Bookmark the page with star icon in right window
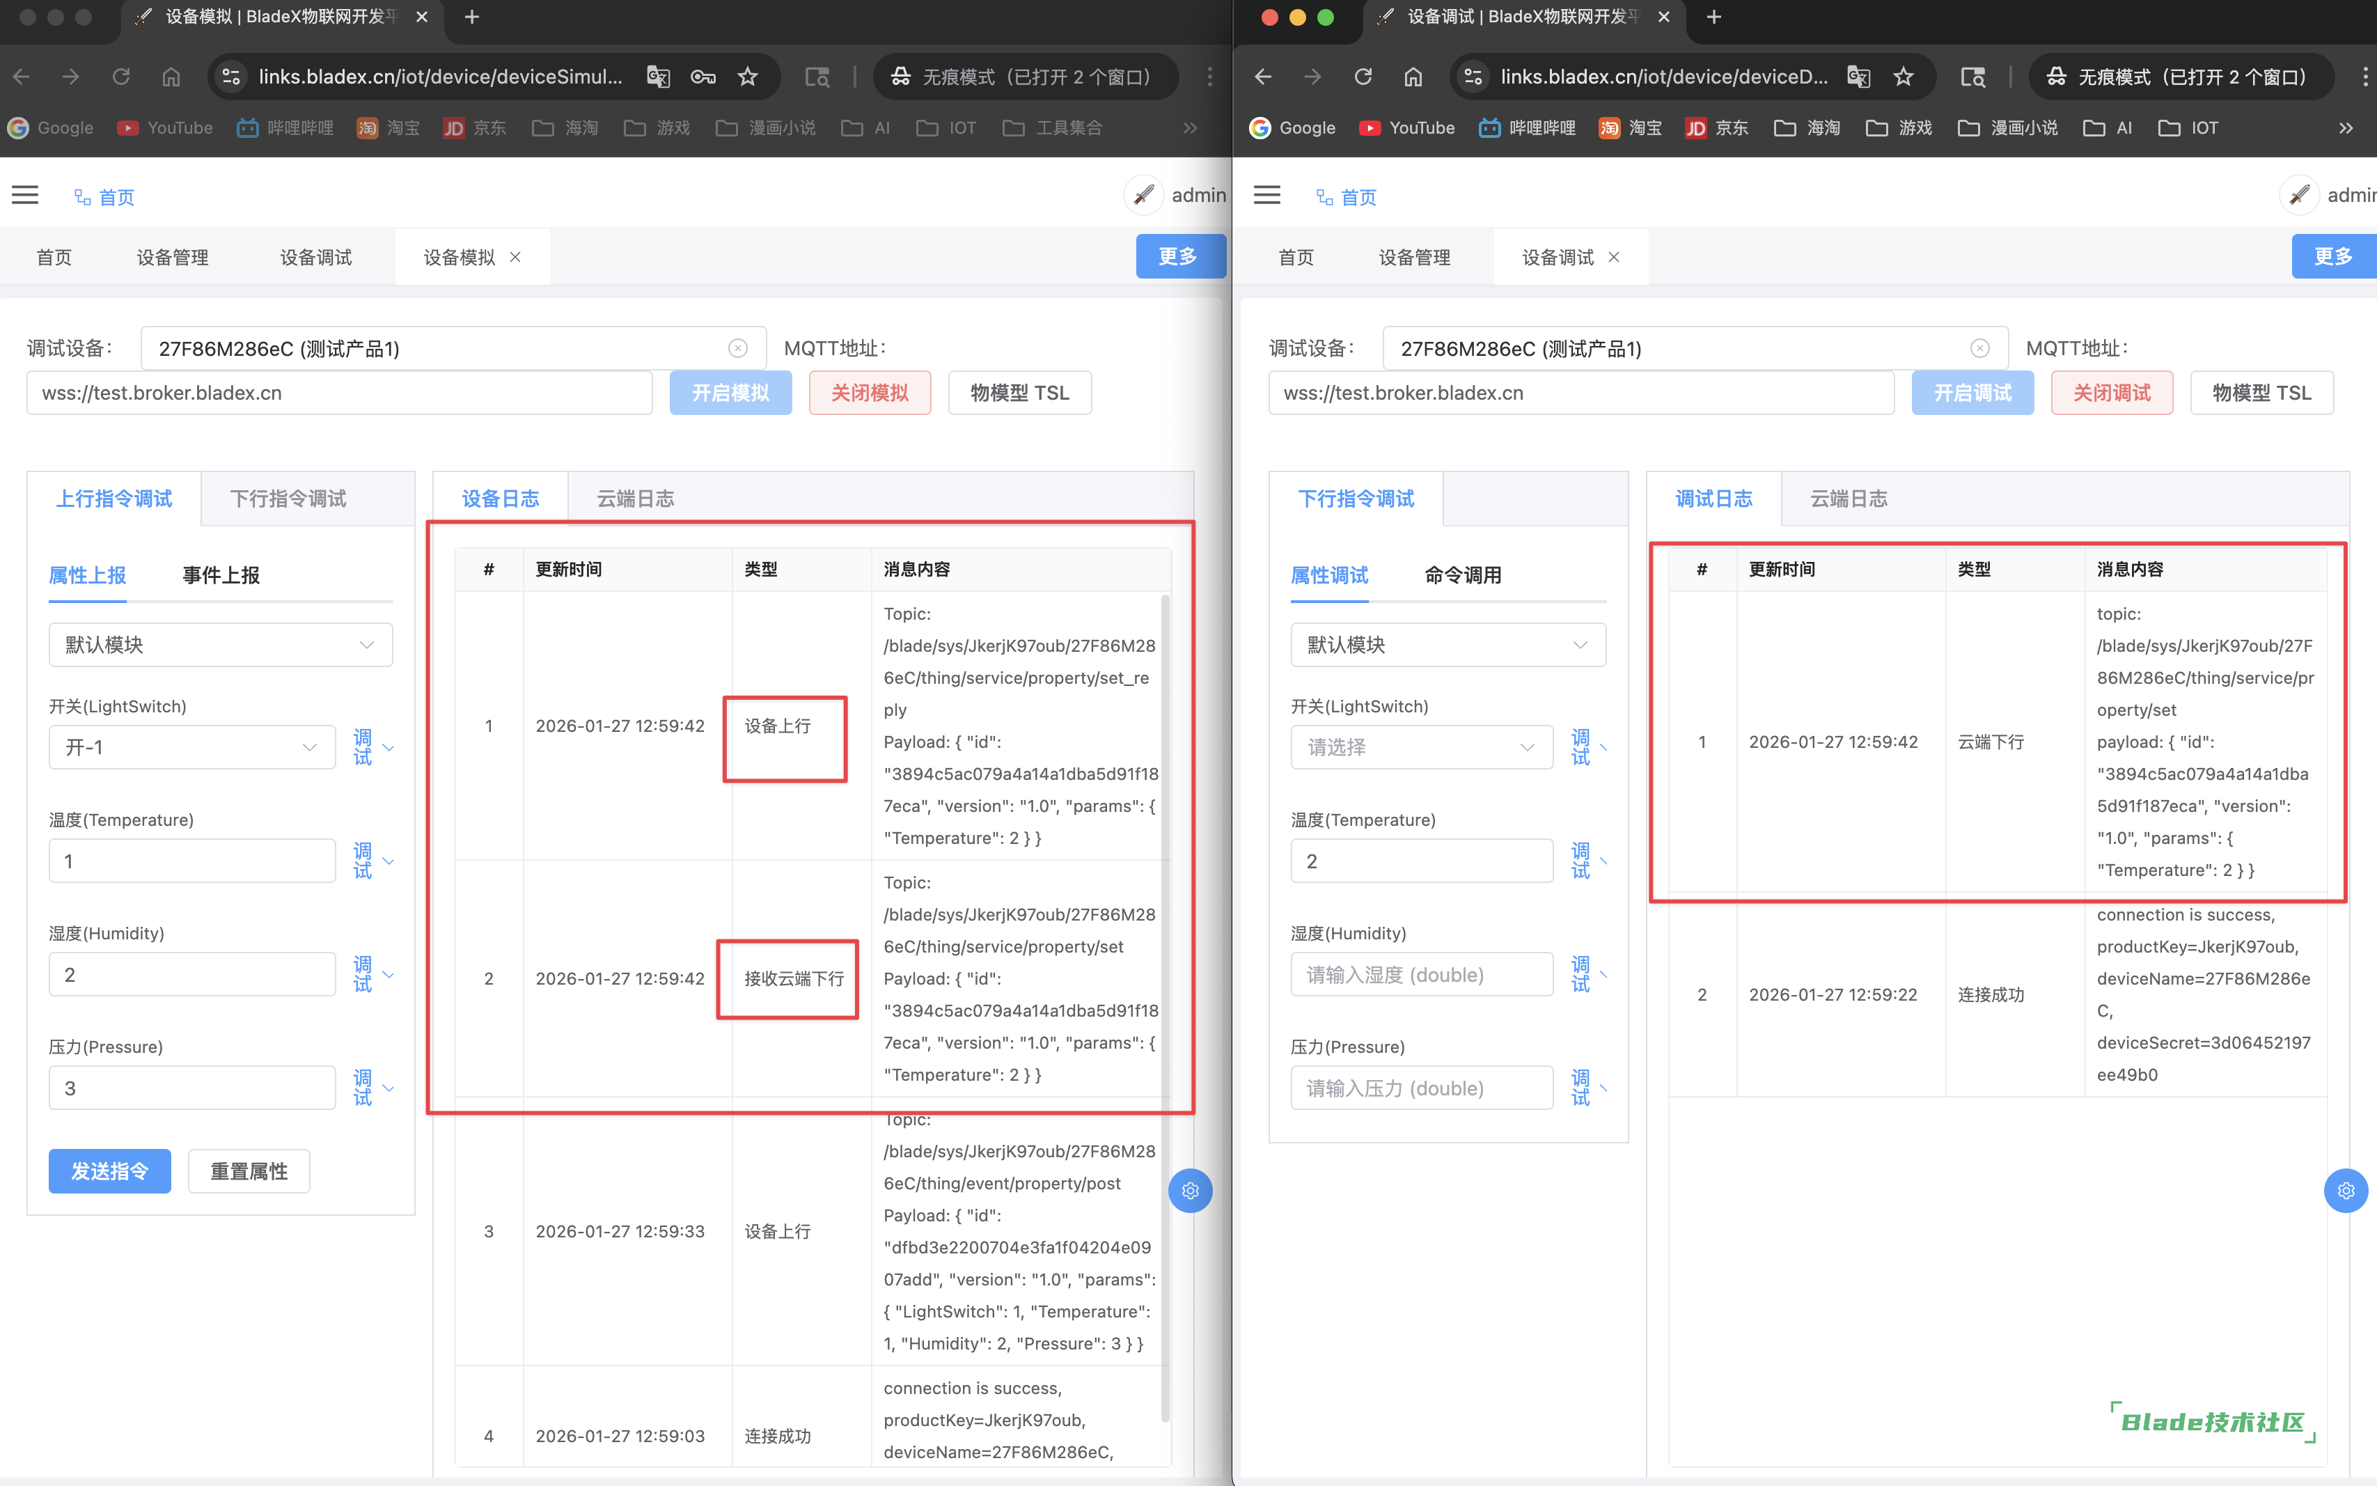Screen dimensions: 2377x1486 pos(1904,77)
